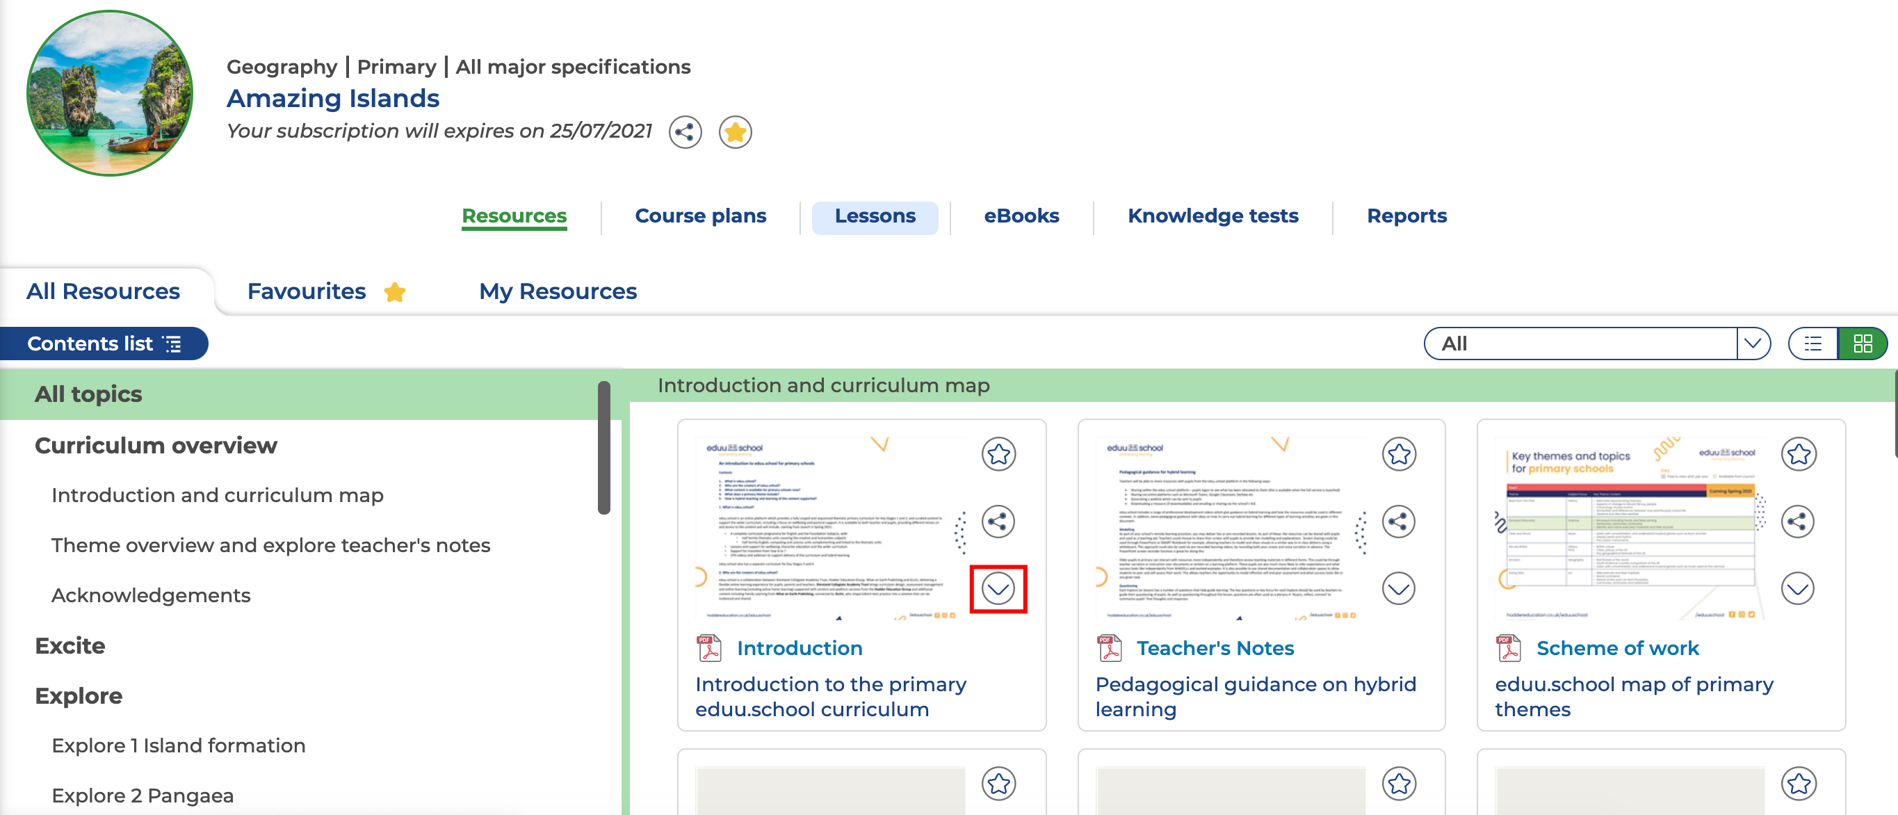Click the share icon on the Scheme of work card

click(x=1798, y=522)
